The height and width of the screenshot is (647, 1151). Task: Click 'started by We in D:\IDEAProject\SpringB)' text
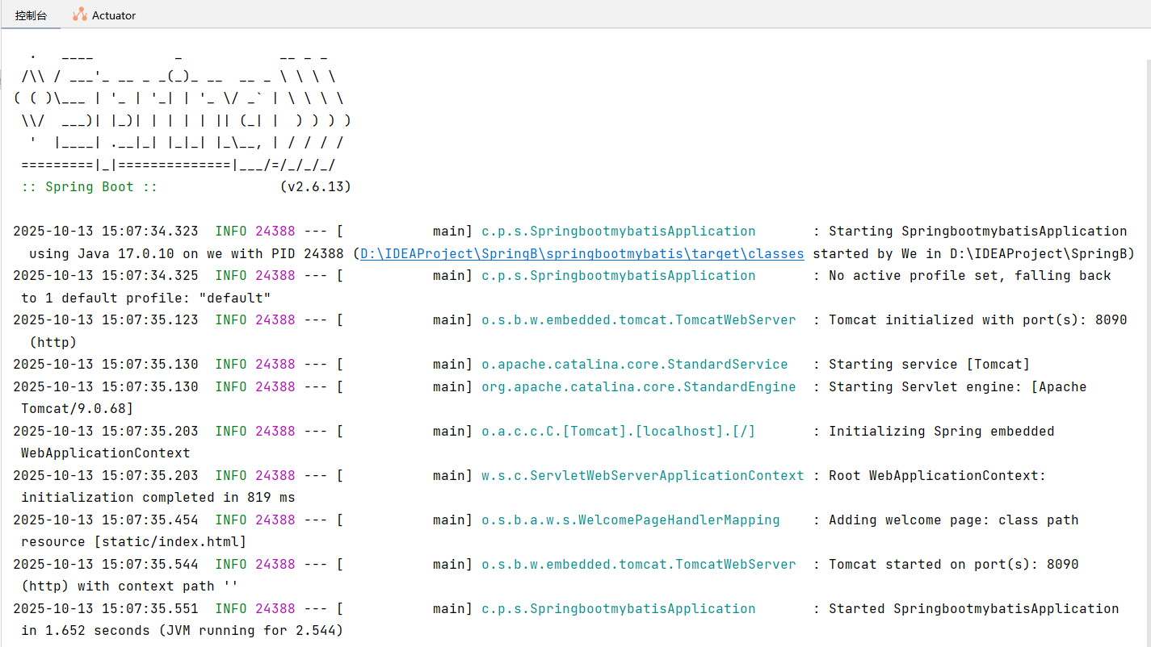click(974, 253)
